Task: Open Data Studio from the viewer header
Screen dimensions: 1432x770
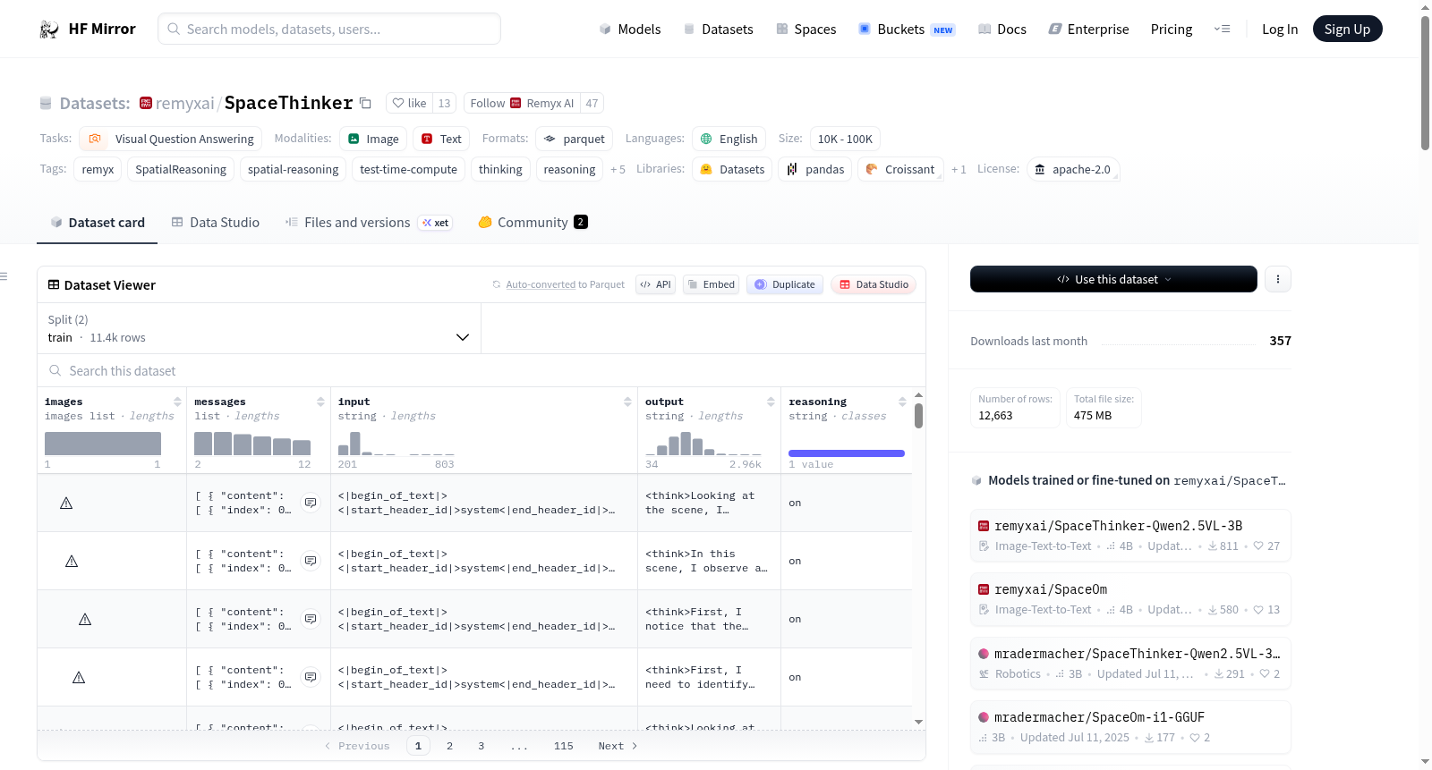Action: tap(874, 284)
